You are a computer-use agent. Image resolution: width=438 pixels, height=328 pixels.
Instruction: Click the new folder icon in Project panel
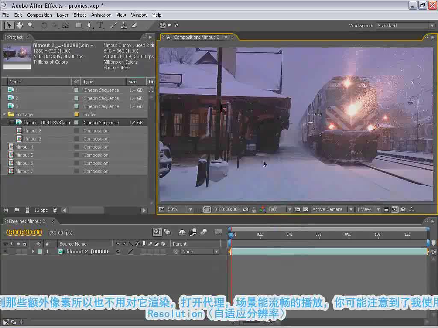pos(17,210)
